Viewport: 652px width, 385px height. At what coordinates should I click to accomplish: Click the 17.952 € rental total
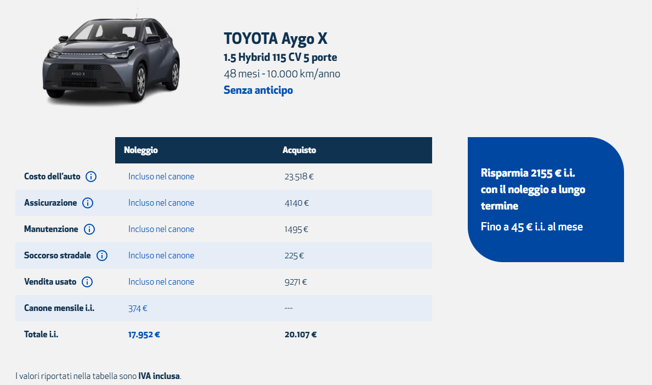coord(144,335)
